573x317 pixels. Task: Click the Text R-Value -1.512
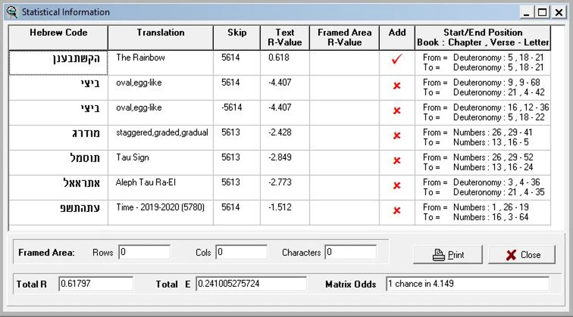point(280,207)
